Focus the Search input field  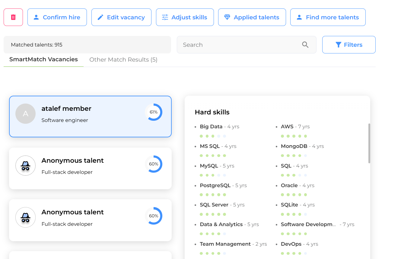click(247, 45)
